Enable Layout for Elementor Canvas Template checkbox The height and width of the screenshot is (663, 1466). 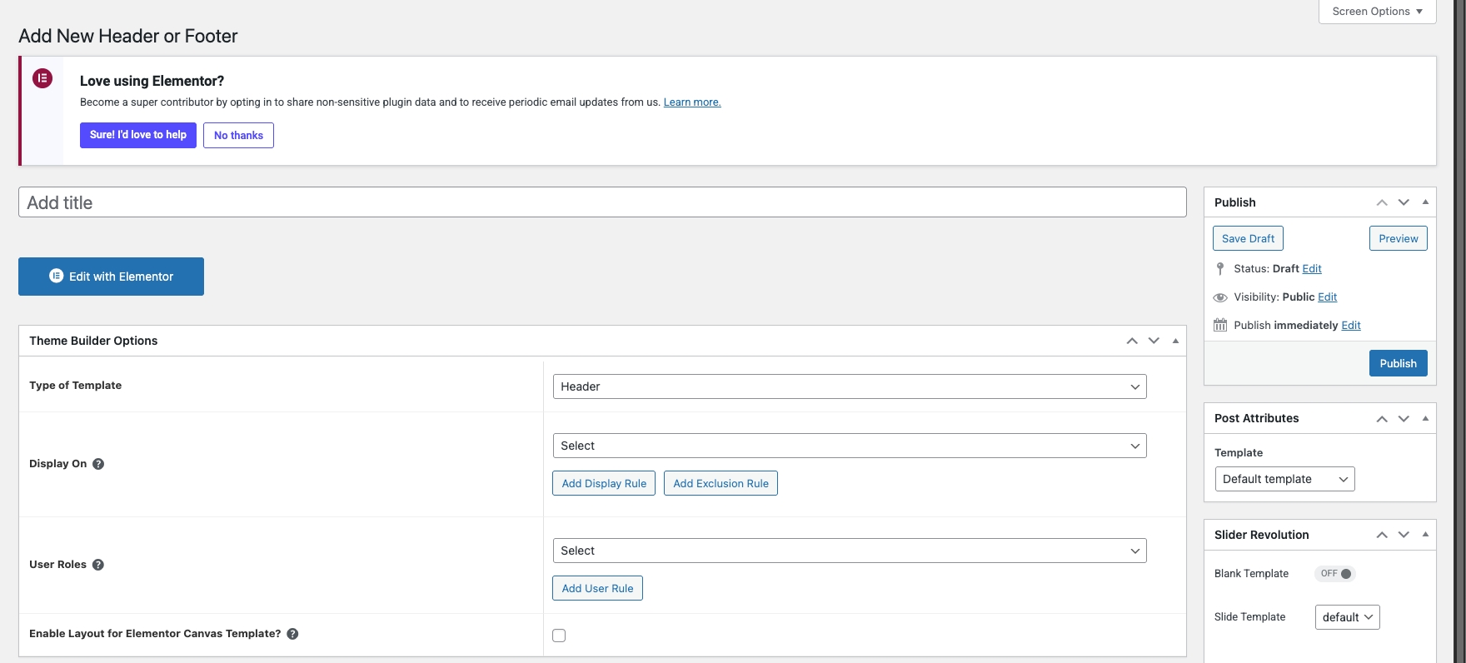[559, 636]
